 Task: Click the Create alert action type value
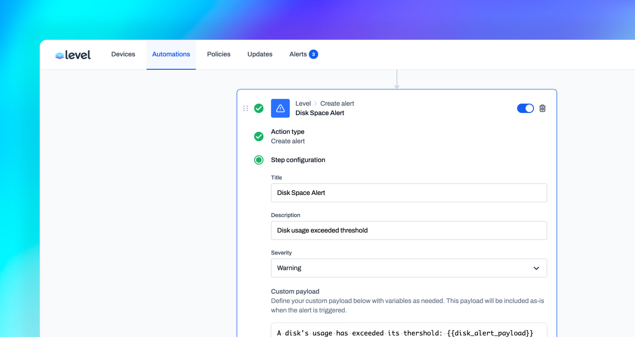(288, 141)
